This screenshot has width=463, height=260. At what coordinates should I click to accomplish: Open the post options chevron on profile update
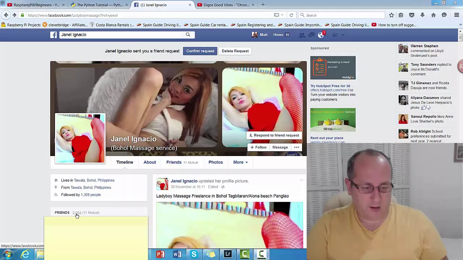tap(301, 180)
